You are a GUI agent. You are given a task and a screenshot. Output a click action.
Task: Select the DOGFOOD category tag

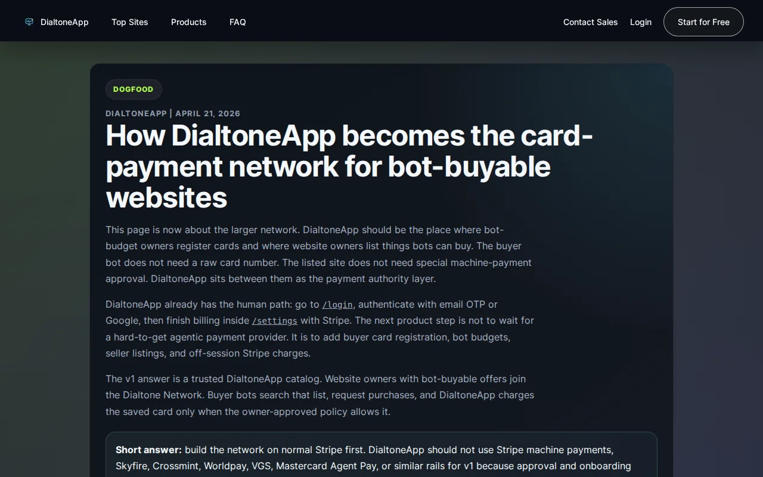(x=134, y=89)
